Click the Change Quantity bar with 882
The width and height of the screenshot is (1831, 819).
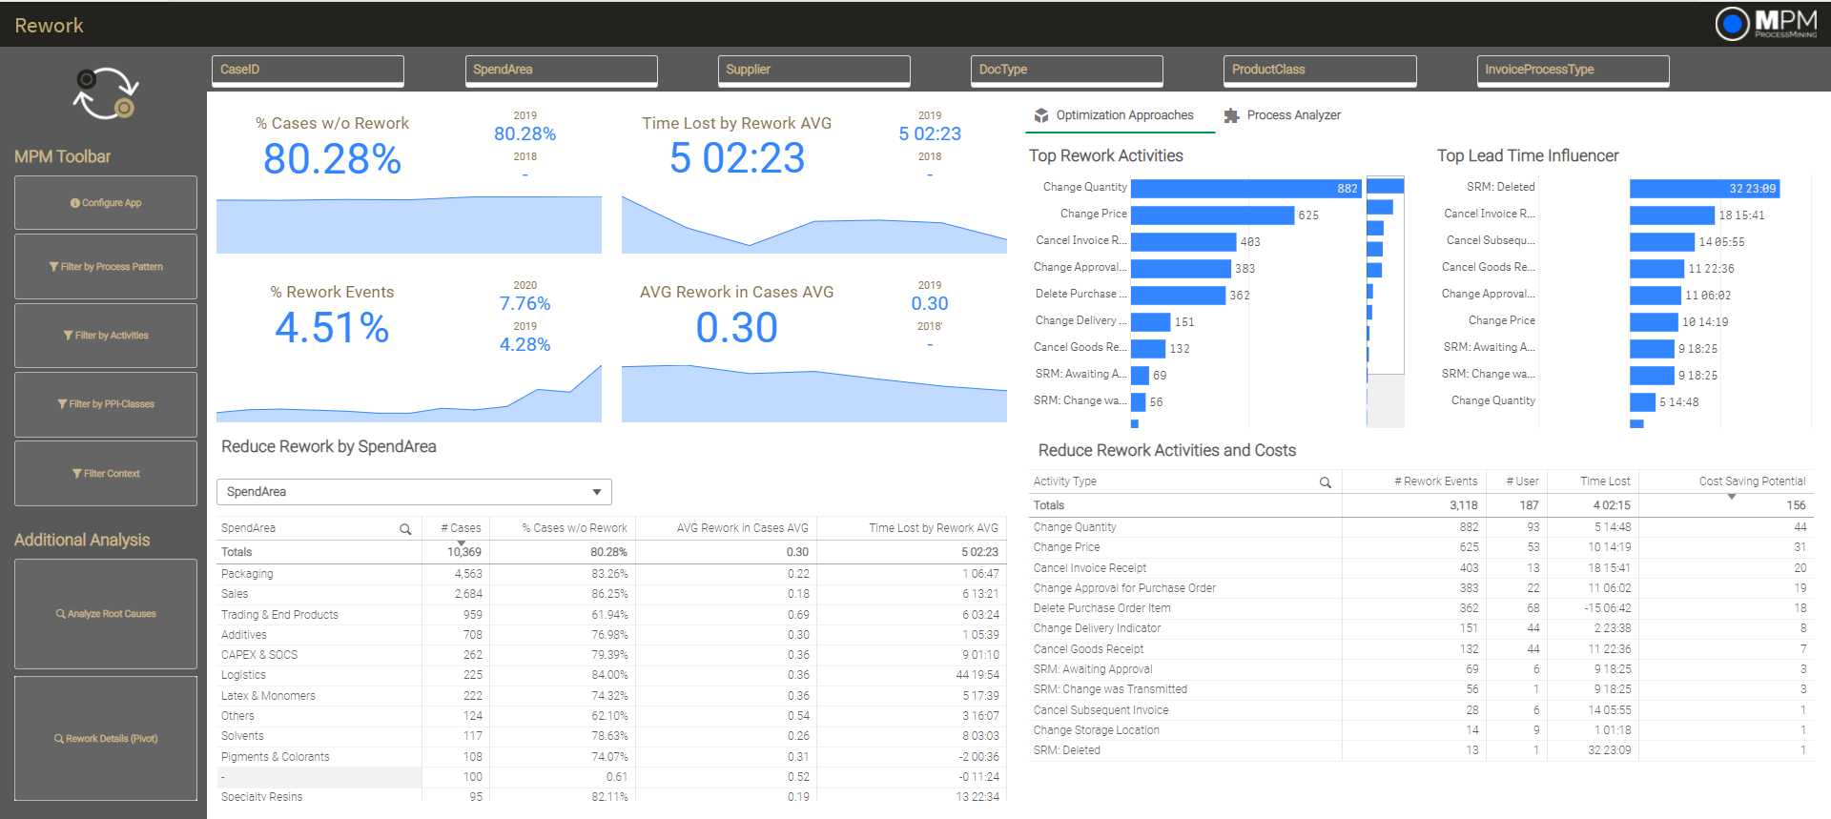(x=1245, y=188)
